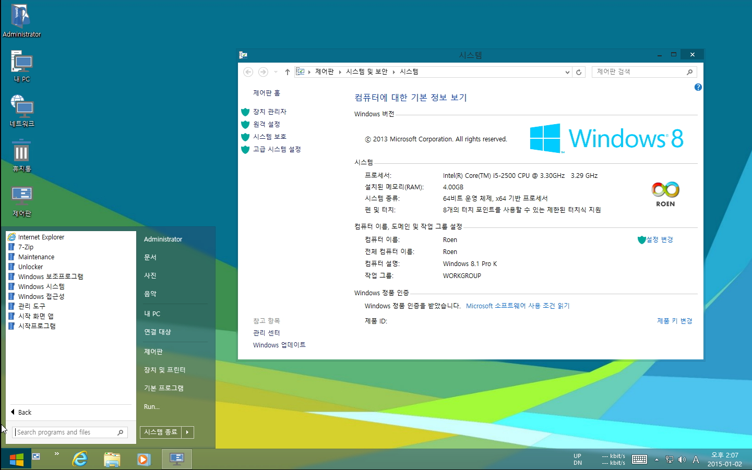Viewport: 752px width, 470px height.
Task: Open the Administrator desktop icon
Action: (21, 21)
